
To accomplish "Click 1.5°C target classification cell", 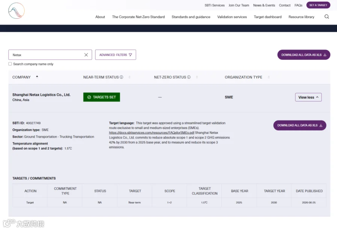I will [x=204, y=203].
